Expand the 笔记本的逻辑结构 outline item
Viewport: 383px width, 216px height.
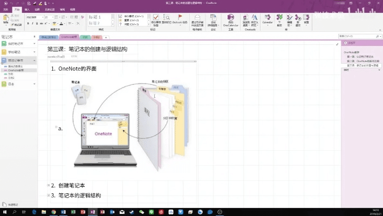[x=48, y=195]
